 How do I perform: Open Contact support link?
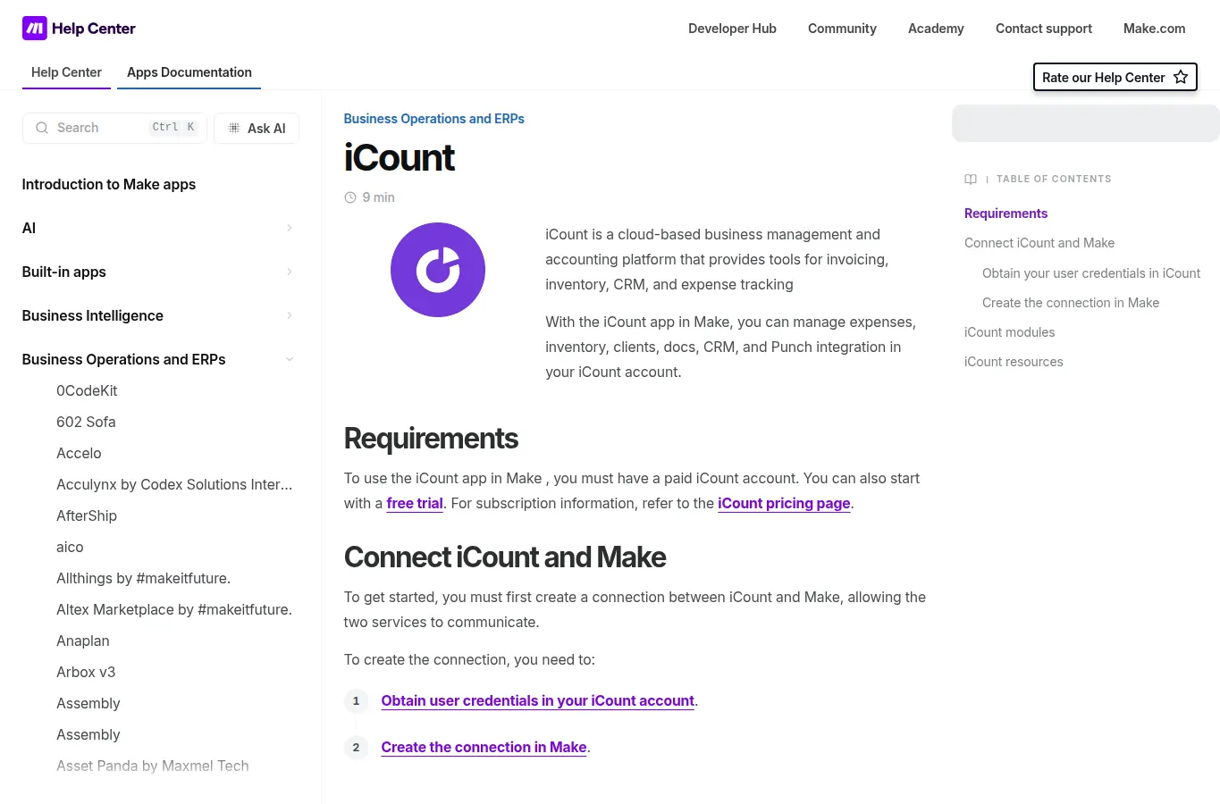1044,29
